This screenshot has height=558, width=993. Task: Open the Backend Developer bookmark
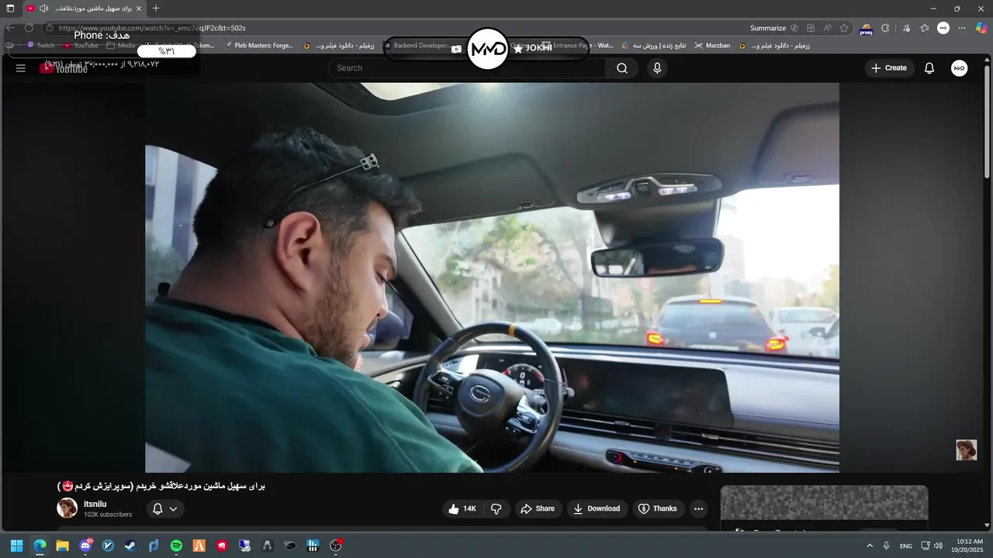417,46
